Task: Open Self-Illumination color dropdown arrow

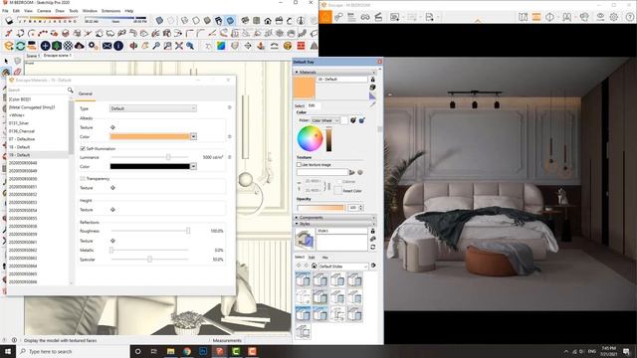Action: click(193, 166)
